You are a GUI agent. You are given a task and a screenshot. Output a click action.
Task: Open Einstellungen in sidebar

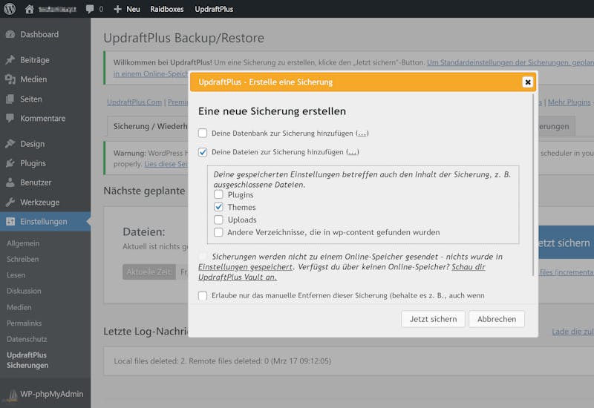[44, 221]
